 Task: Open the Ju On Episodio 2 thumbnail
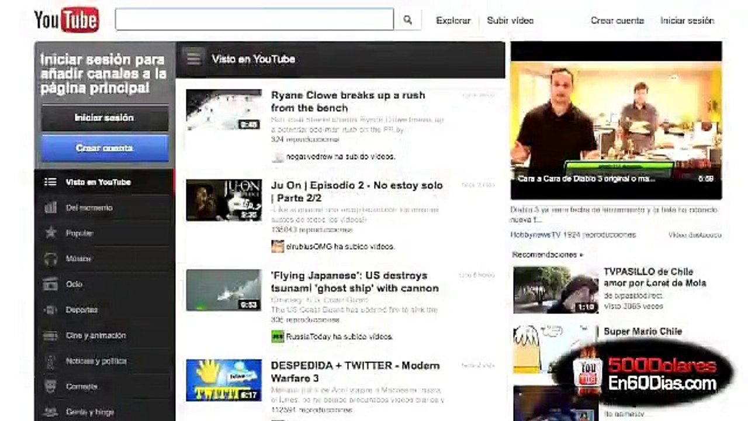click(x=224, y=200)
